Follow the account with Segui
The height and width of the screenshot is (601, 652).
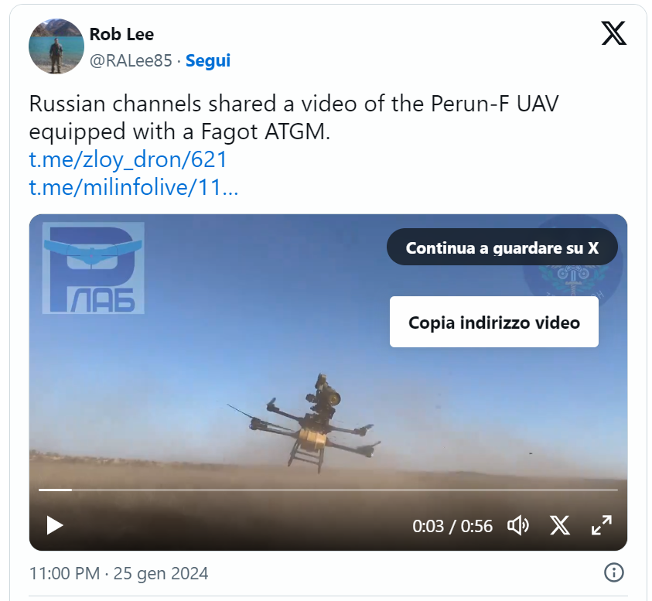[x=208, y=61]
